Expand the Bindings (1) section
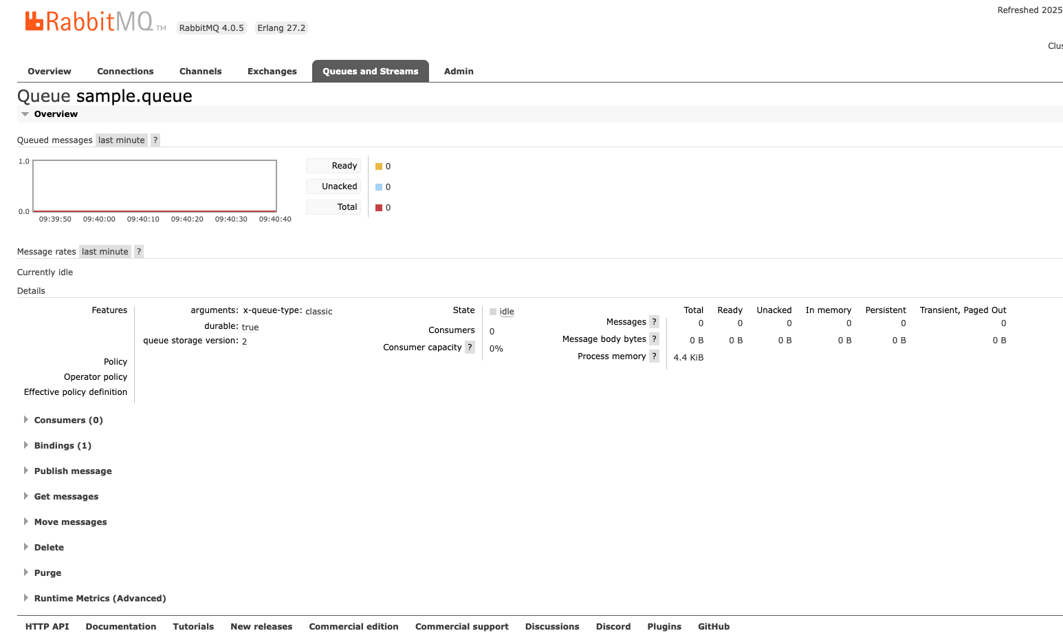The height and width of the screenshot is (633, 1063). 63,446
